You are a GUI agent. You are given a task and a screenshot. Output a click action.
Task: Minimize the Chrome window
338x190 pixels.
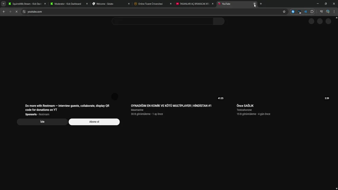(317, 4)
